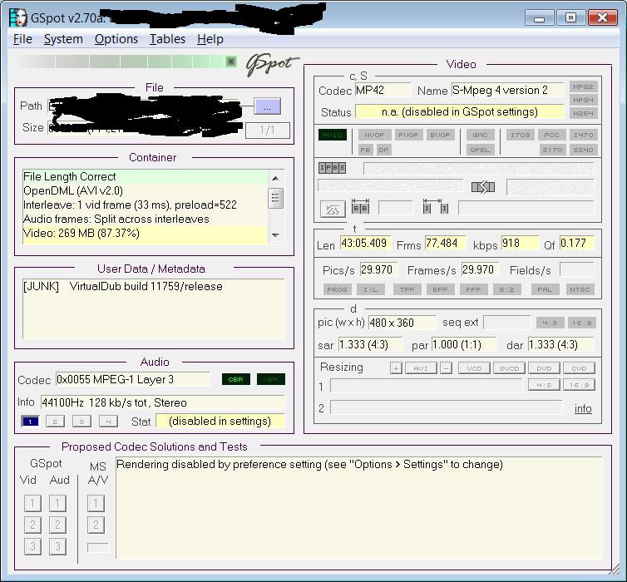Click the I-frame interval icon
The image size is (627, 582).
436,206
